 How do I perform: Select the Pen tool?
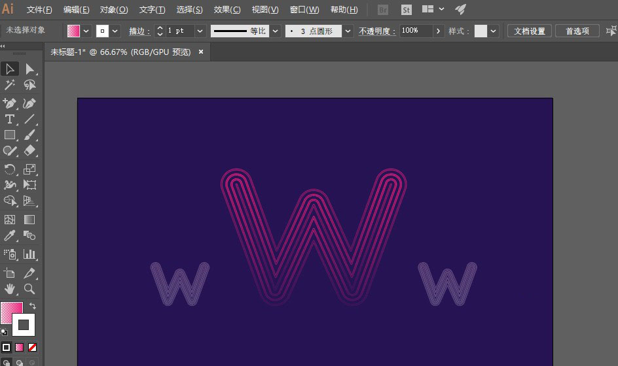coord(10,103)
